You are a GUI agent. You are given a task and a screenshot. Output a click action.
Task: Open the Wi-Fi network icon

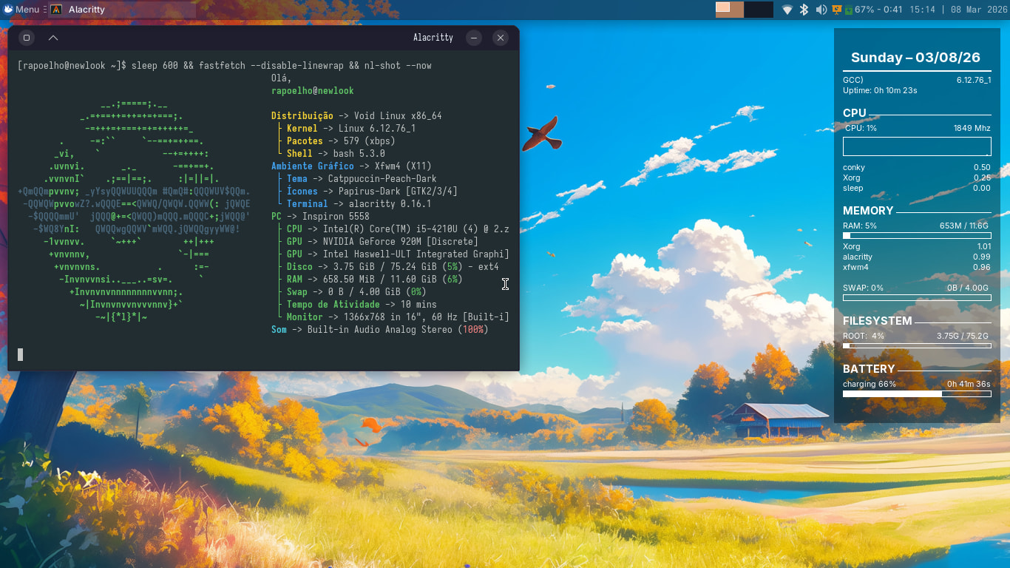787,10
